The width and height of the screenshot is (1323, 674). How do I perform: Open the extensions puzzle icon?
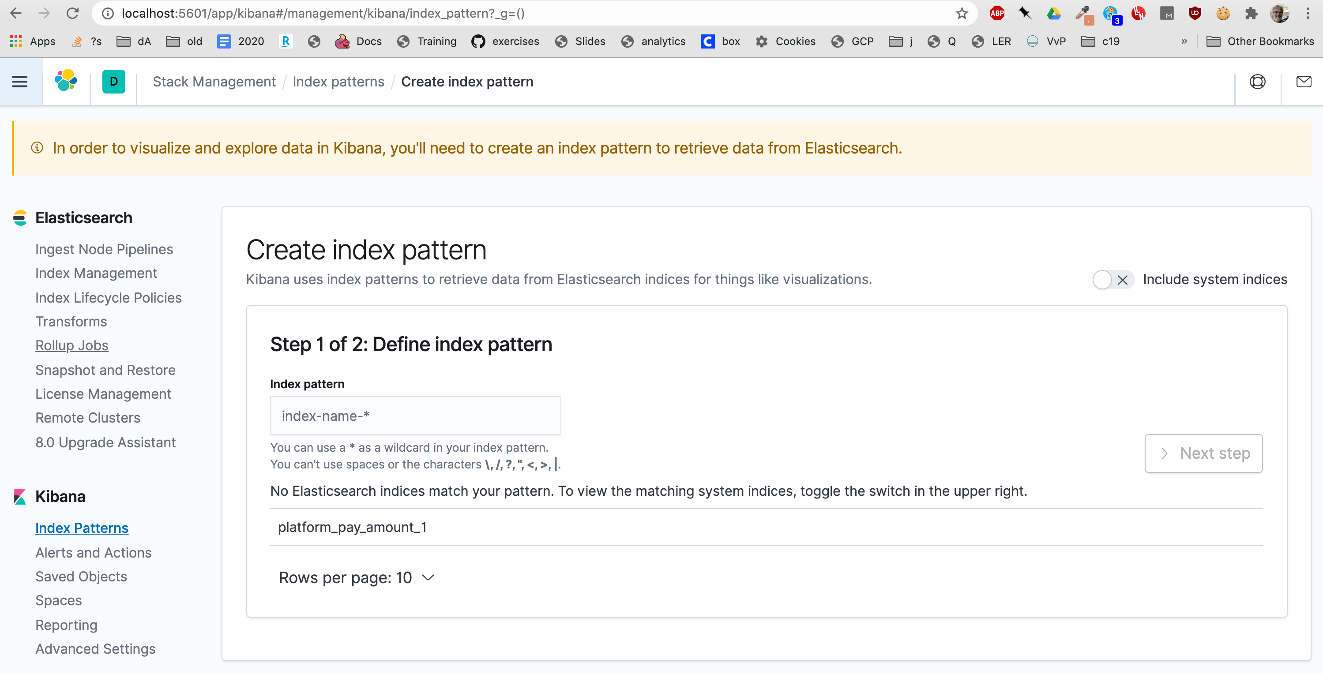1251,13
